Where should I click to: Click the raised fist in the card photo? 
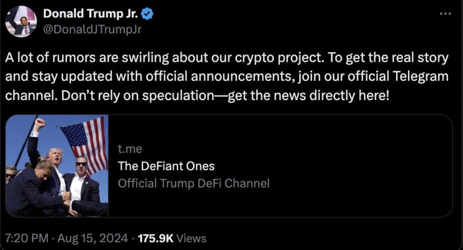39,124
